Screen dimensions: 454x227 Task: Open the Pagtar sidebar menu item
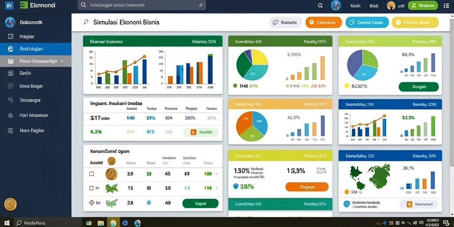tap(35, 36)
